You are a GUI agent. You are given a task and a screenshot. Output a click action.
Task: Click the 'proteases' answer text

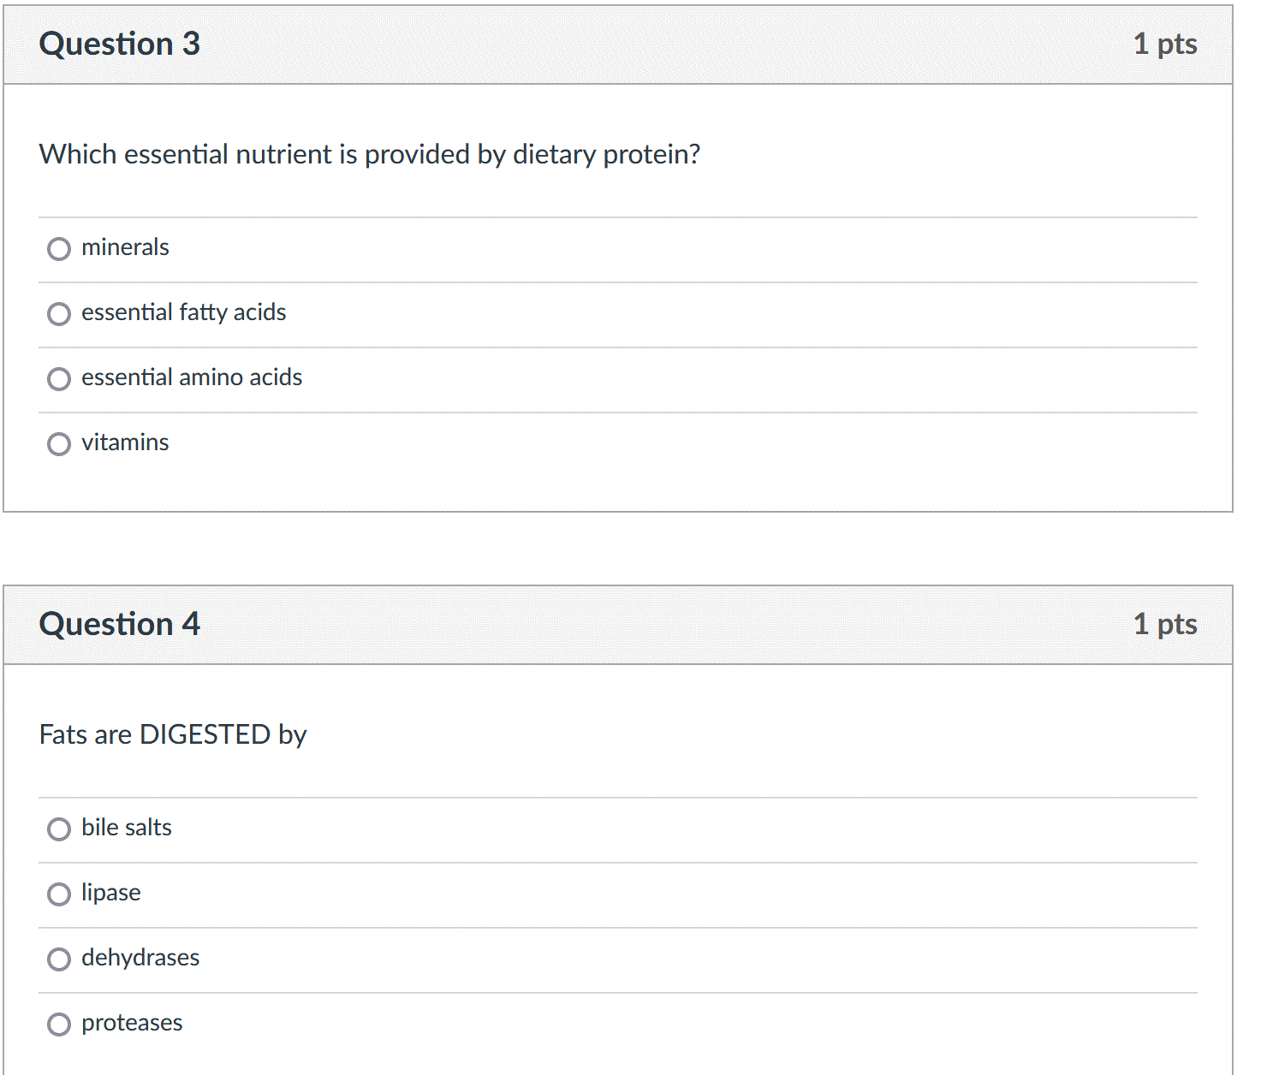(x=132, y=1023)
